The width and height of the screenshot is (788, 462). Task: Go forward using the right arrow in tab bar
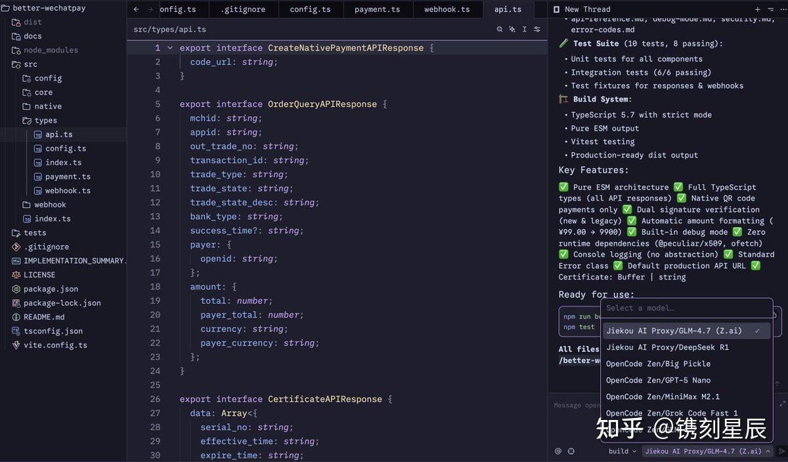(150, 10)
